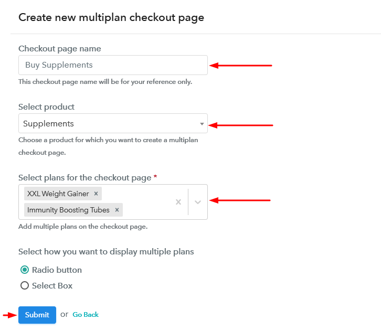The height and width of the screenshot is (331, 381).
Task: Click the Immunity Boosting Tubes tag text
Action: tap(68, 210)
